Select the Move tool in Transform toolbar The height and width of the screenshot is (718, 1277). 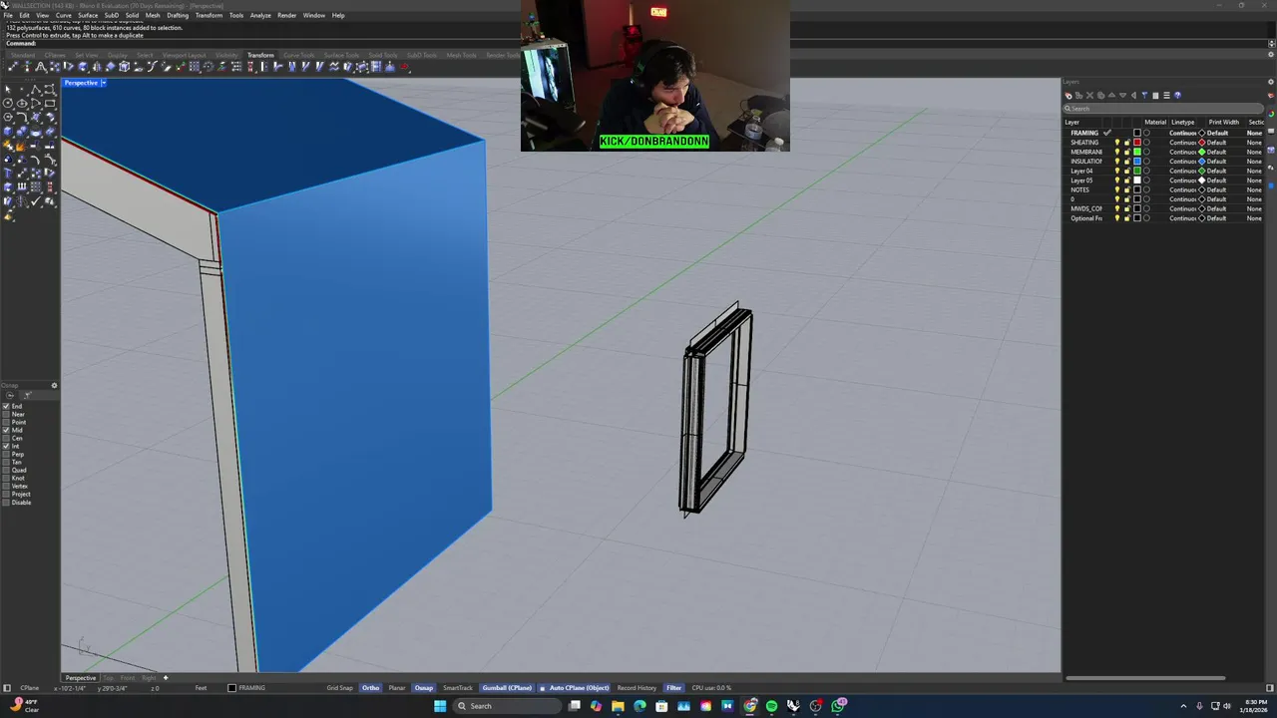(x=13, y=67)
